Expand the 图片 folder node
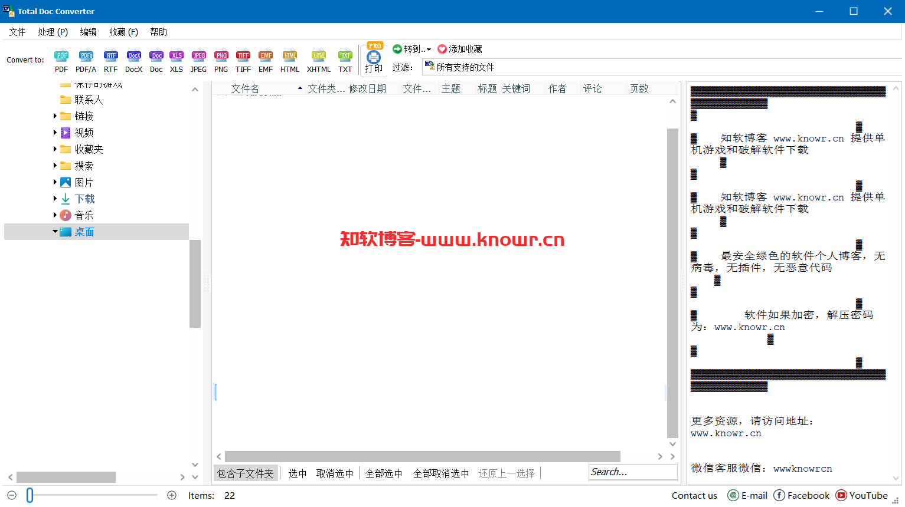Image resolution: width=905 pixels, height=507 pixels. click(55, 182)
